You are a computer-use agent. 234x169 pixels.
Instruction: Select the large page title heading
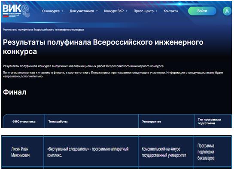(x=103, y=47)
